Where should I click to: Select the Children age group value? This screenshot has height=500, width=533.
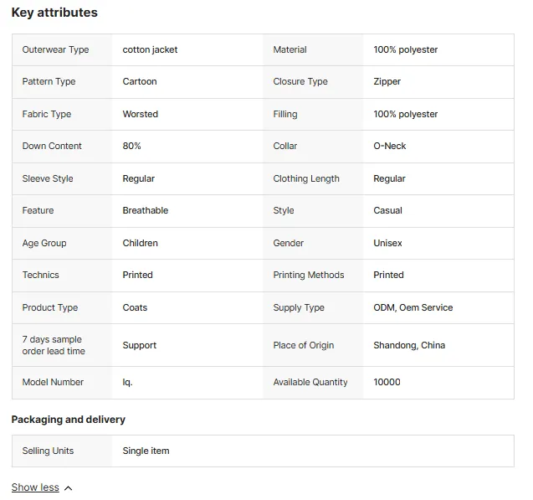pos(140,243)
